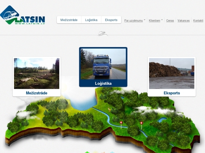Screen dimensions: 205x153
Task: Click the forest clearing photo thumbnail
Action: click(37, 73)
